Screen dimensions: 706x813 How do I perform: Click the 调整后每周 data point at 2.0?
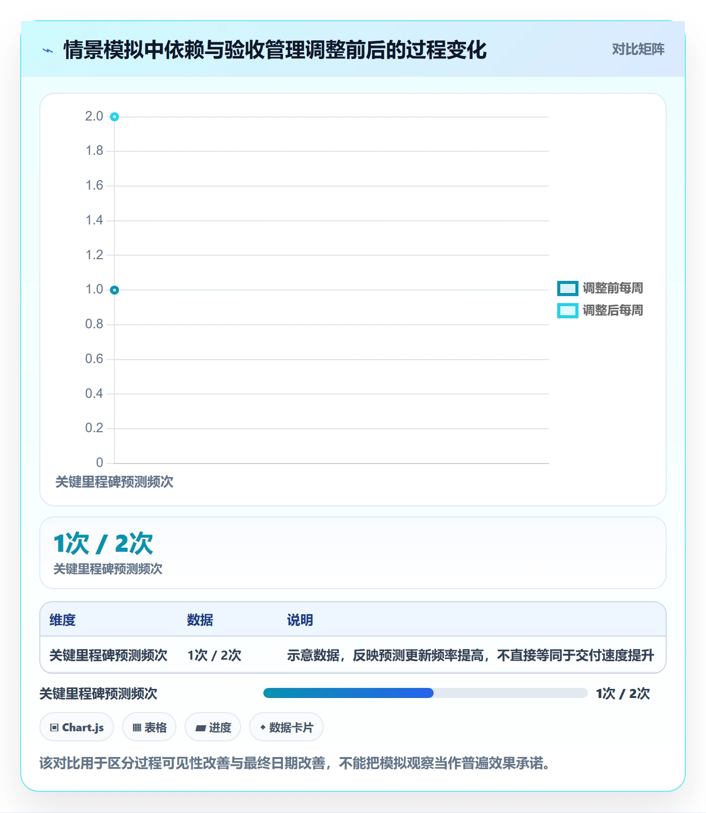pos(114,117)
